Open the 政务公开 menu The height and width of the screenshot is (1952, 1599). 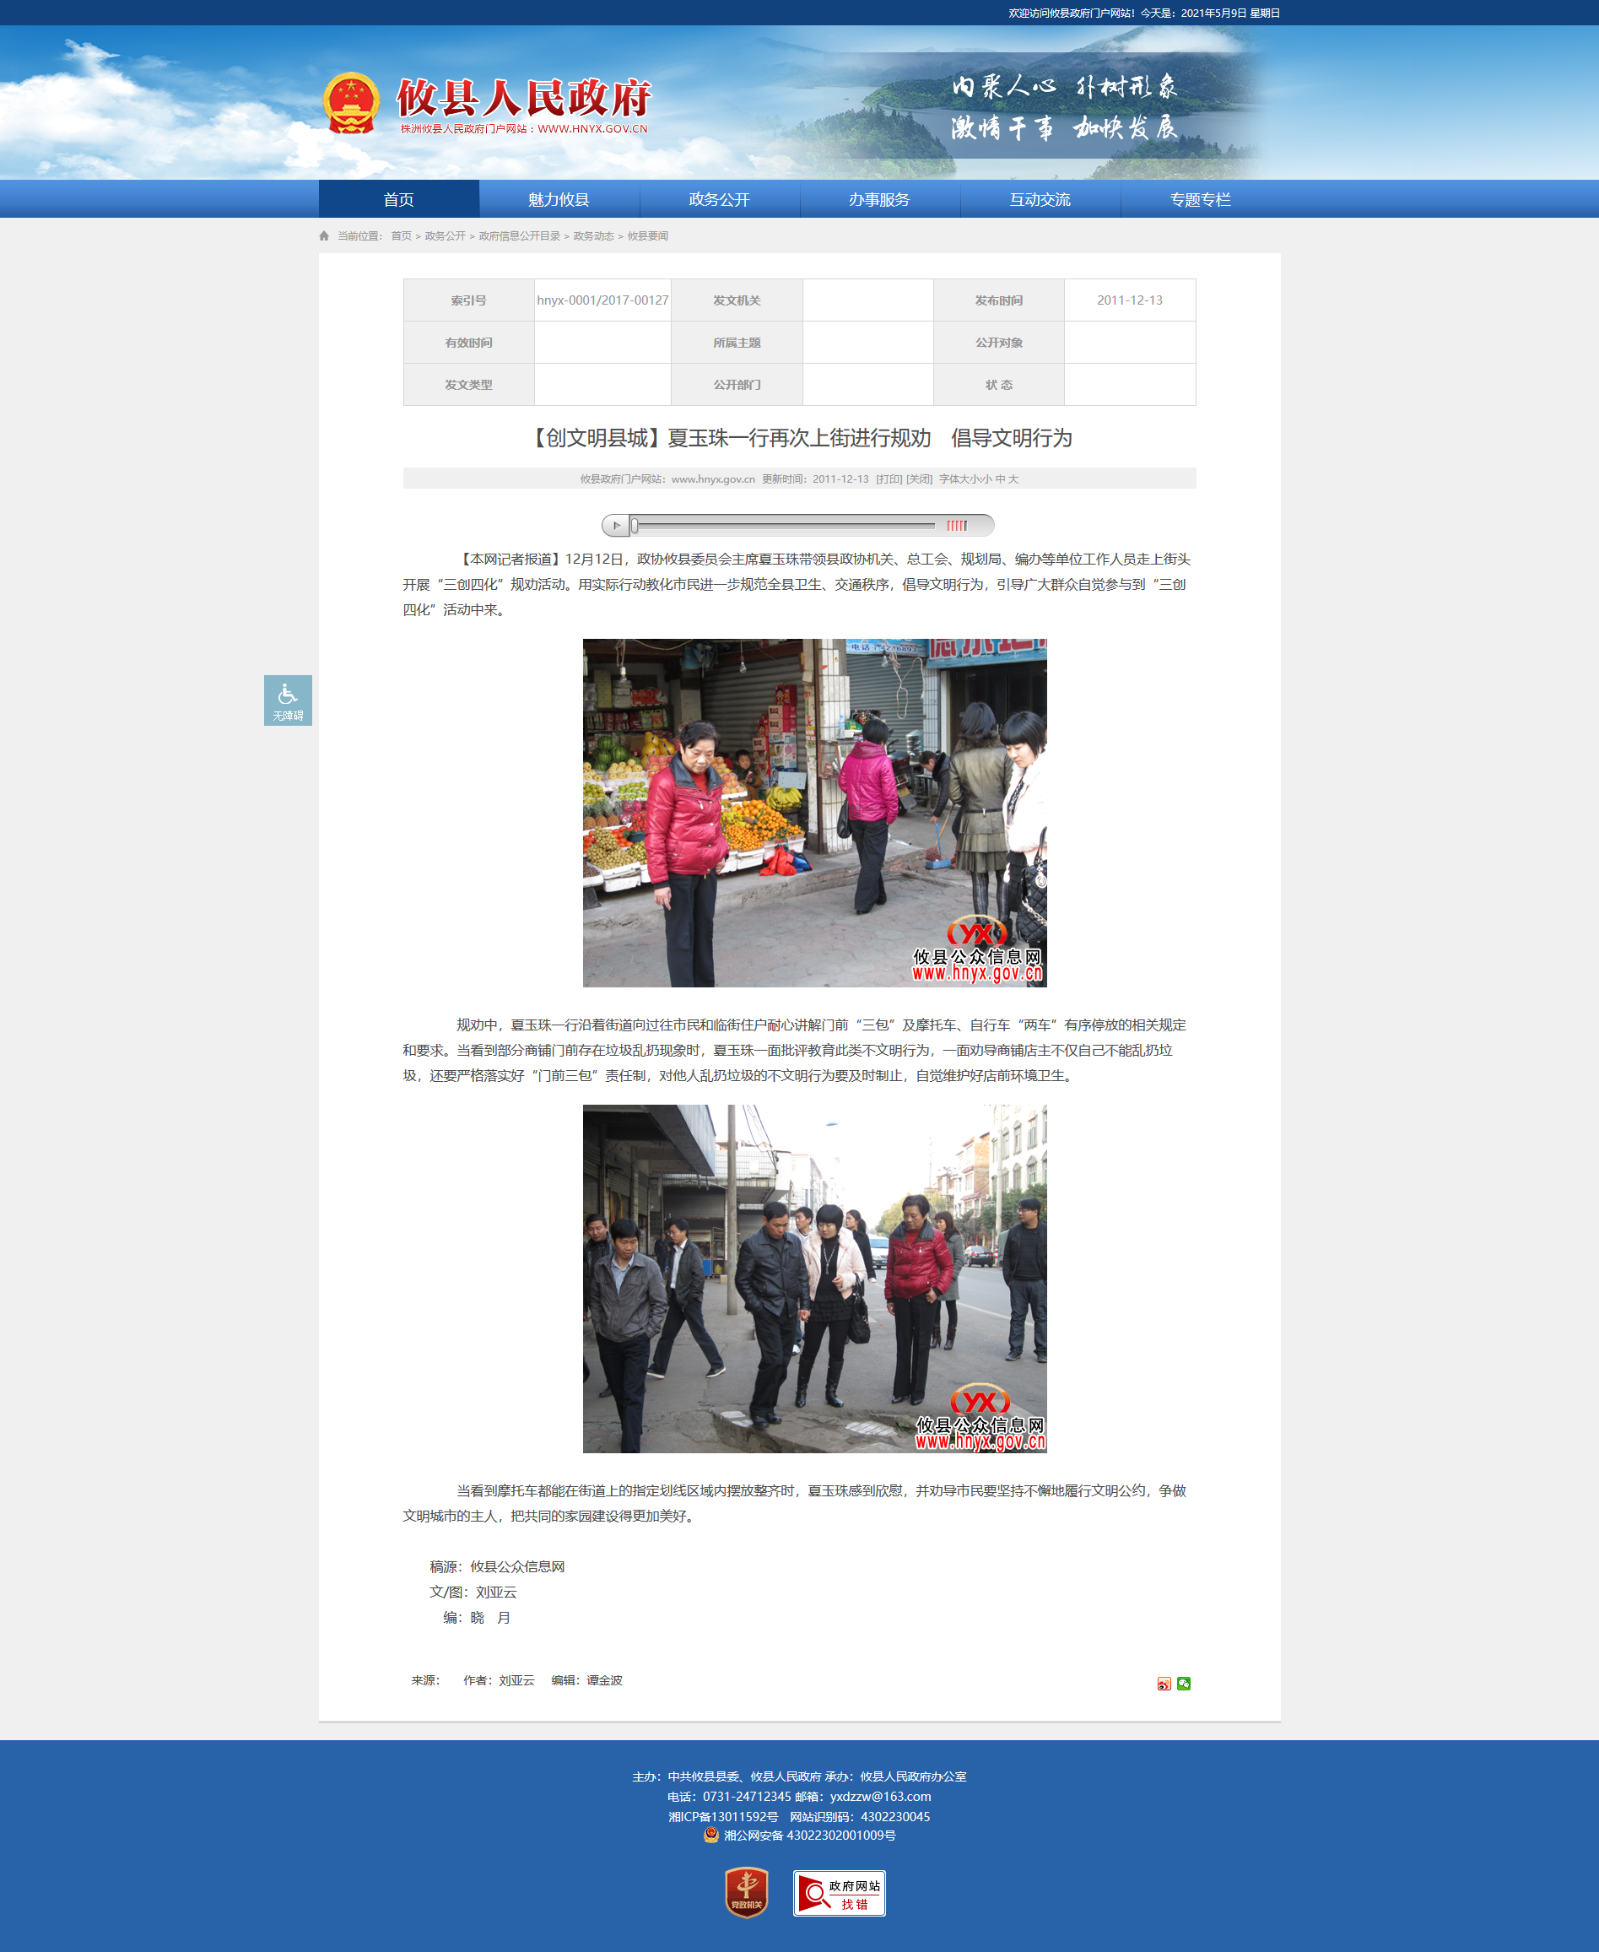point(720,199)
